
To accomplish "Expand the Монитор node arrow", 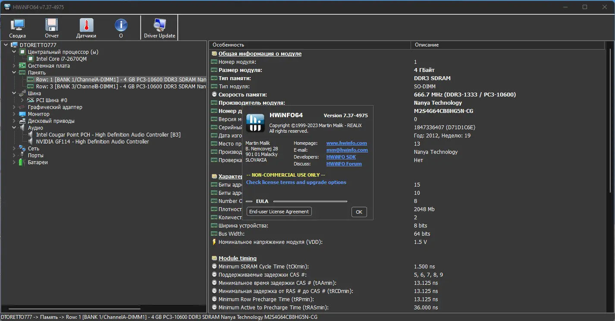I will pyautogui.click(x=14, y=114).
